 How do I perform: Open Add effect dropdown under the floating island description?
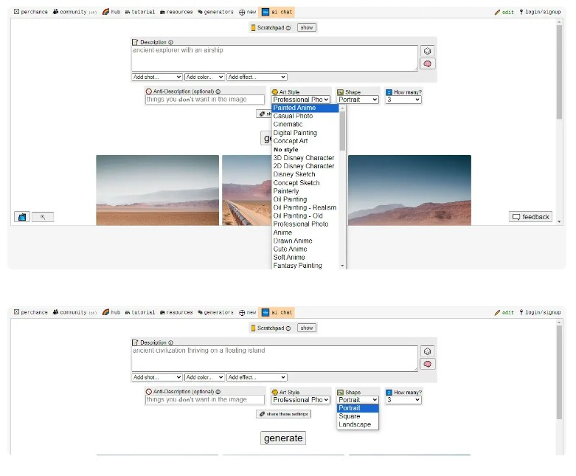(257, 378)
